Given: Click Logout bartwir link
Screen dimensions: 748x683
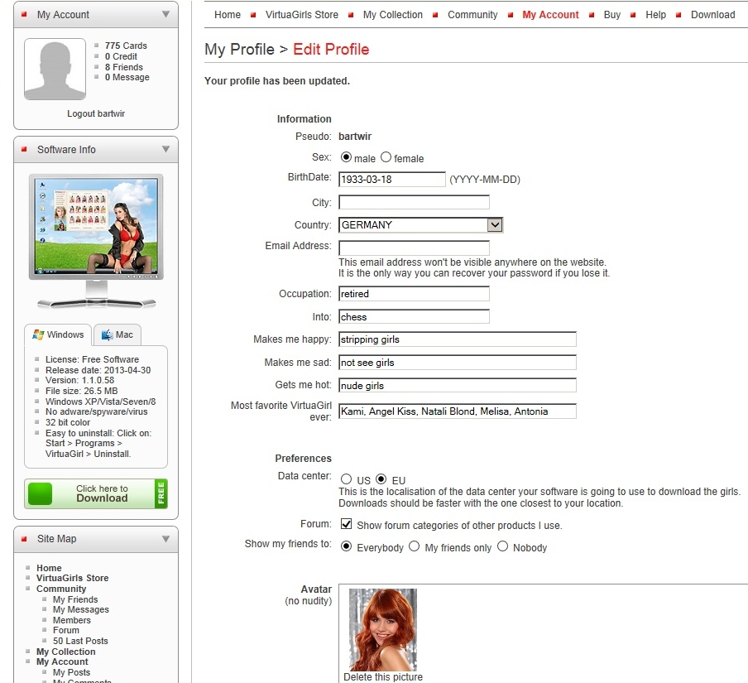Looking at the screenshot, I should (96, 113).
